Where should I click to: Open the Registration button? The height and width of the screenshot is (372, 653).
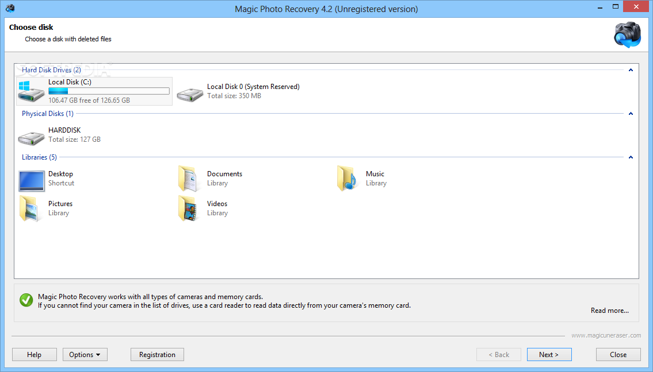[x=157, y=355]
